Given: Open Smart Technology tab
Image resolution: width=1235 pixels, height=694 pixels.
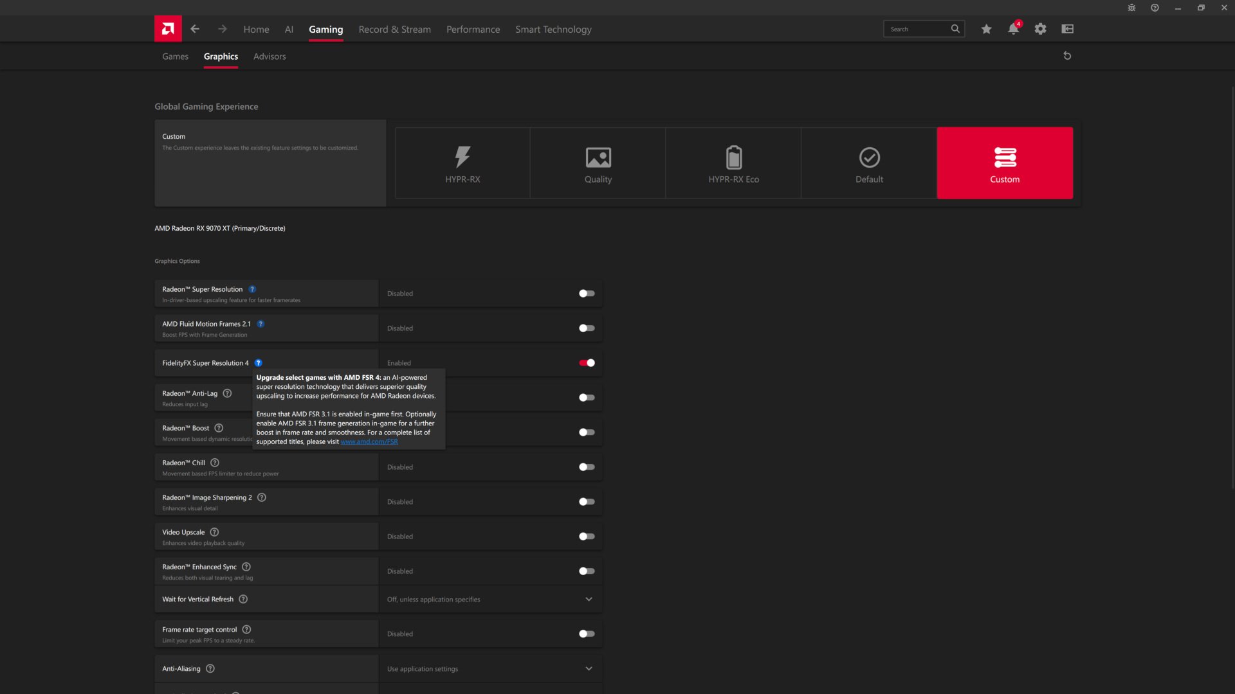Looking at the screenshot, I should (553, 30).
